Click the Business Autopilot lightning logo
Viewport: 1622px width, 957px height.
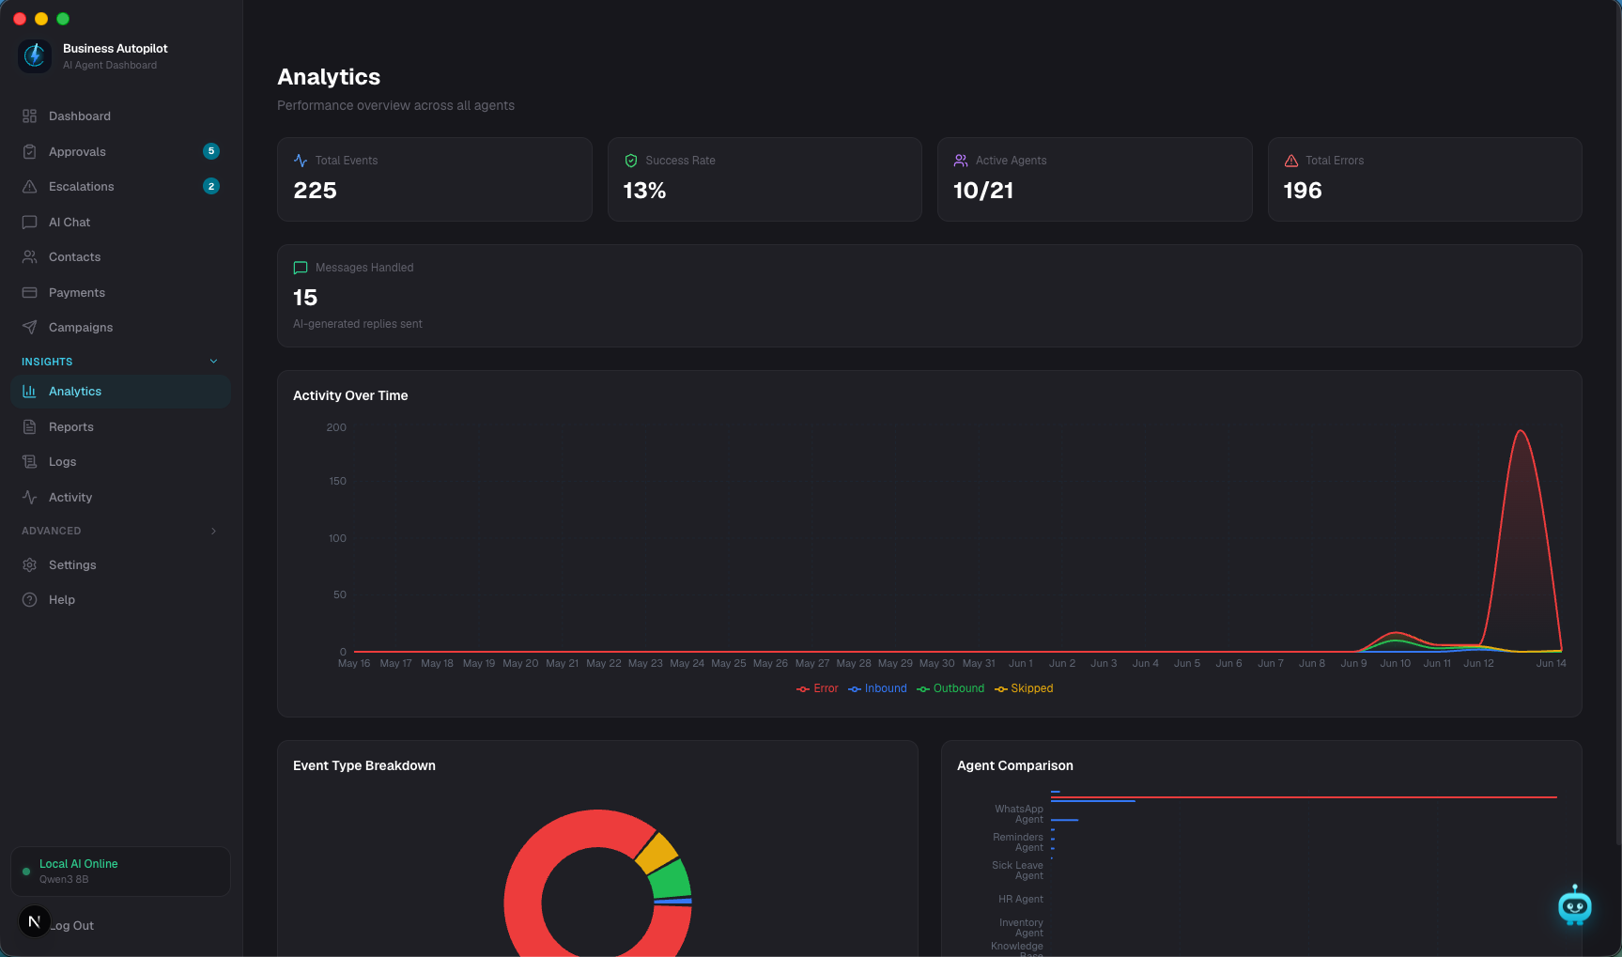(x=35, y=55)
